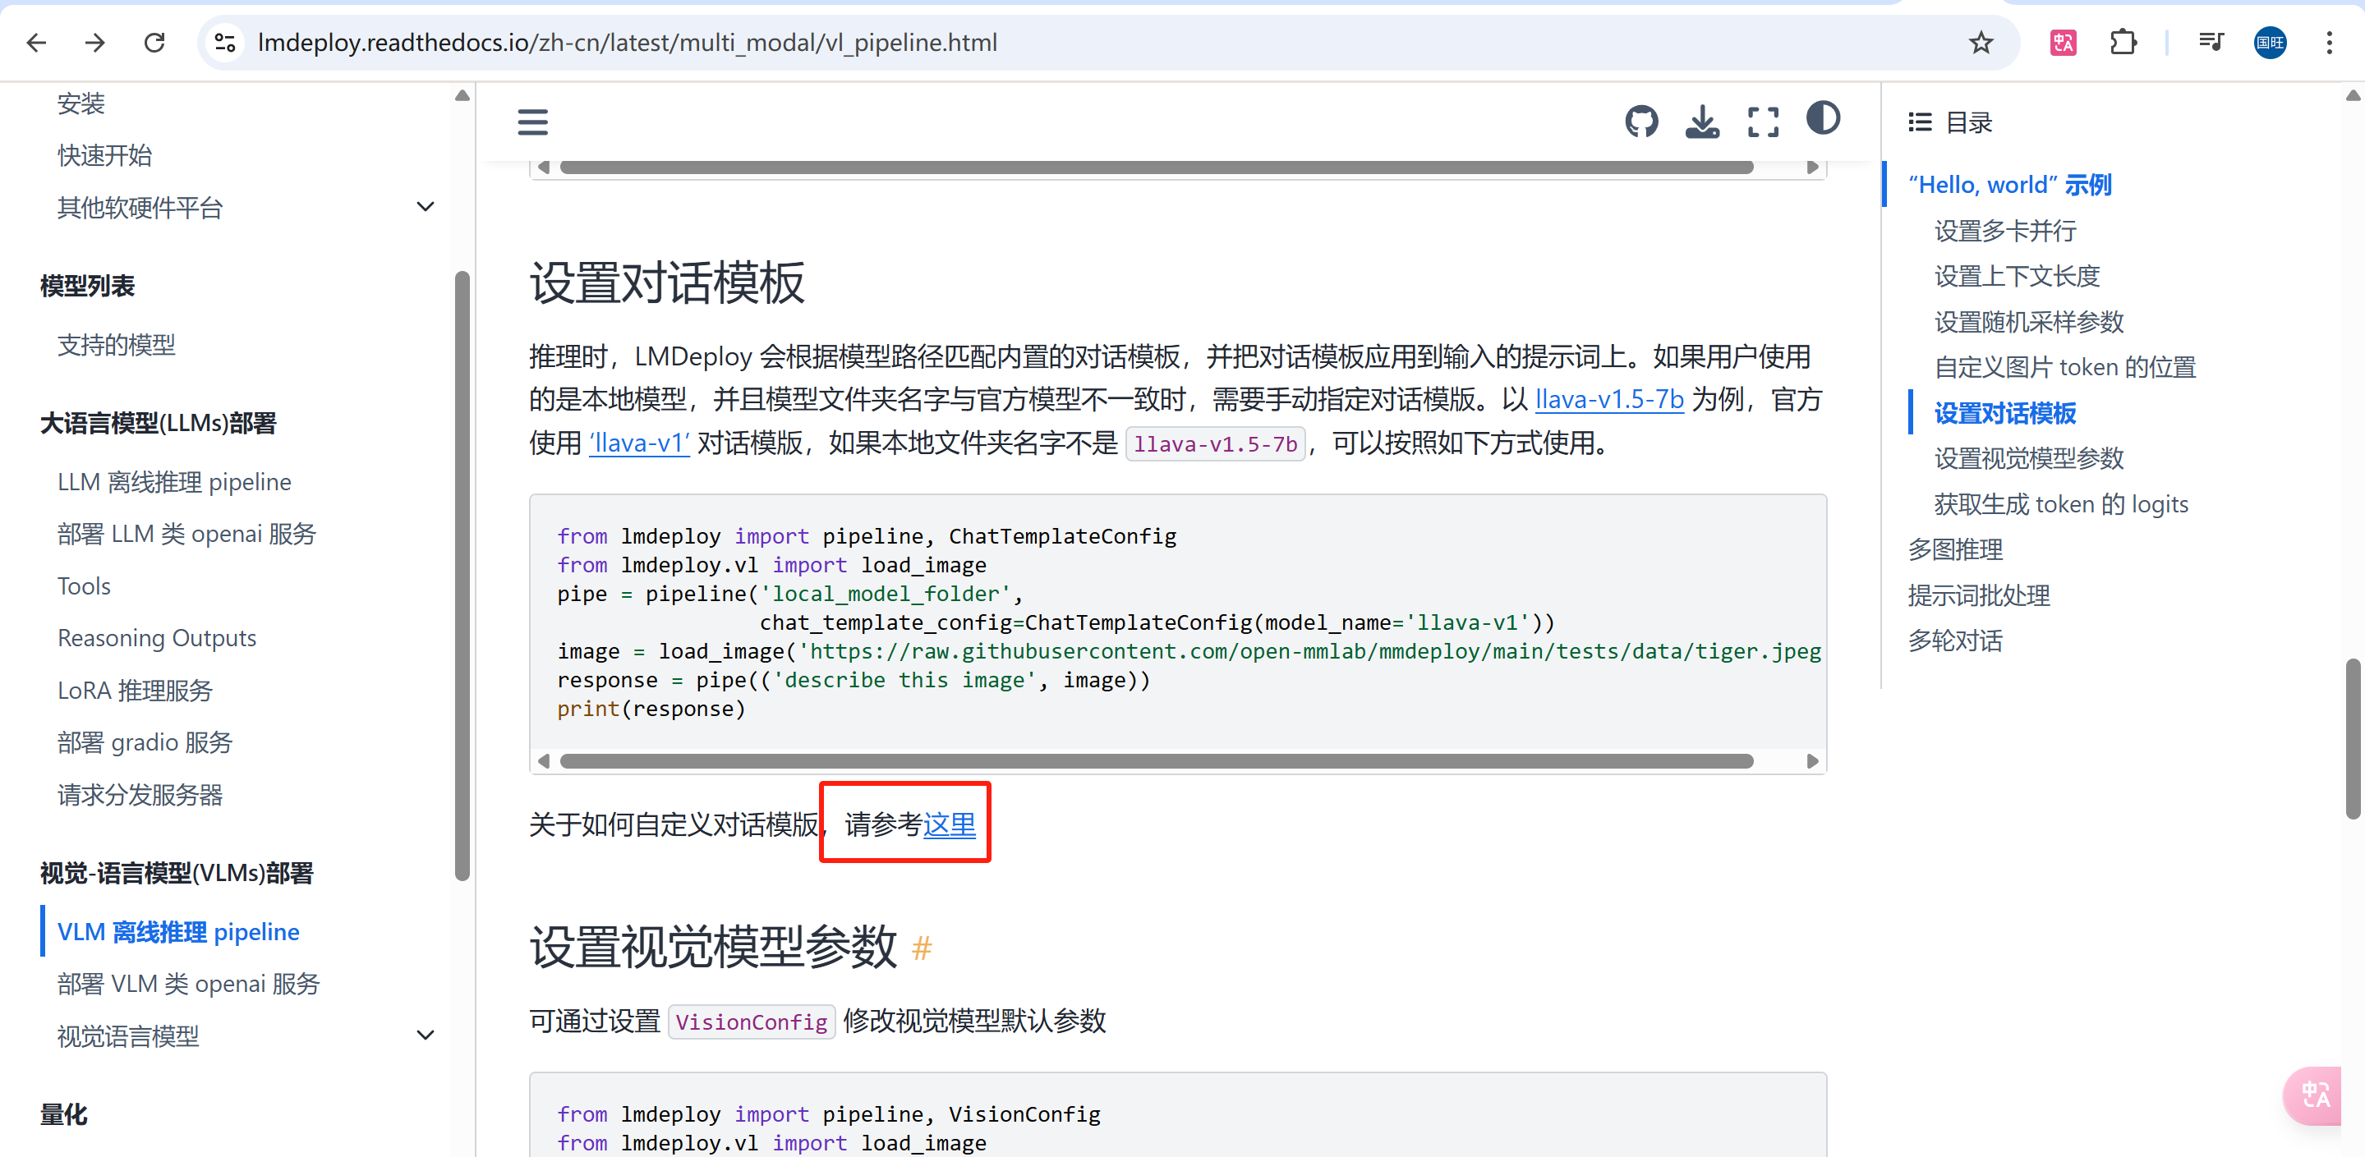Viewport: 2365px width, 1157px height.
Task: Open the GitHub repository icon
Action: [1640, 121]
